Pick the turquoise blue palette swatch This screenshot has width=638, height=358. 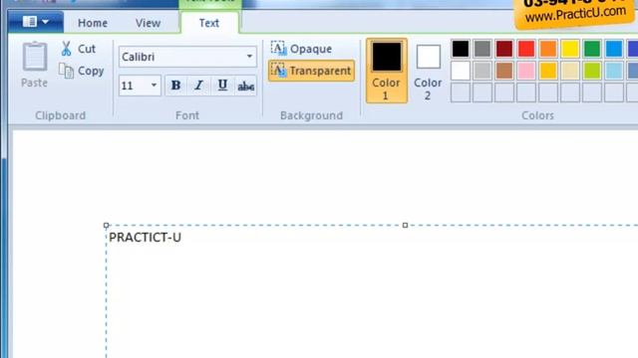614,49
